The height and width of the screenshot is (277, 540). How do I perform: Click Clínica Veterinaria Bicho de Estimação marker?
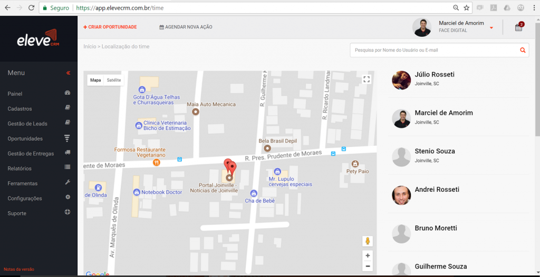139,125
